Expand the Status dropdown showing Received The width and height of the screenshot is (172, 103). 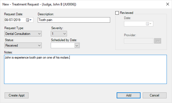(39, 46)
